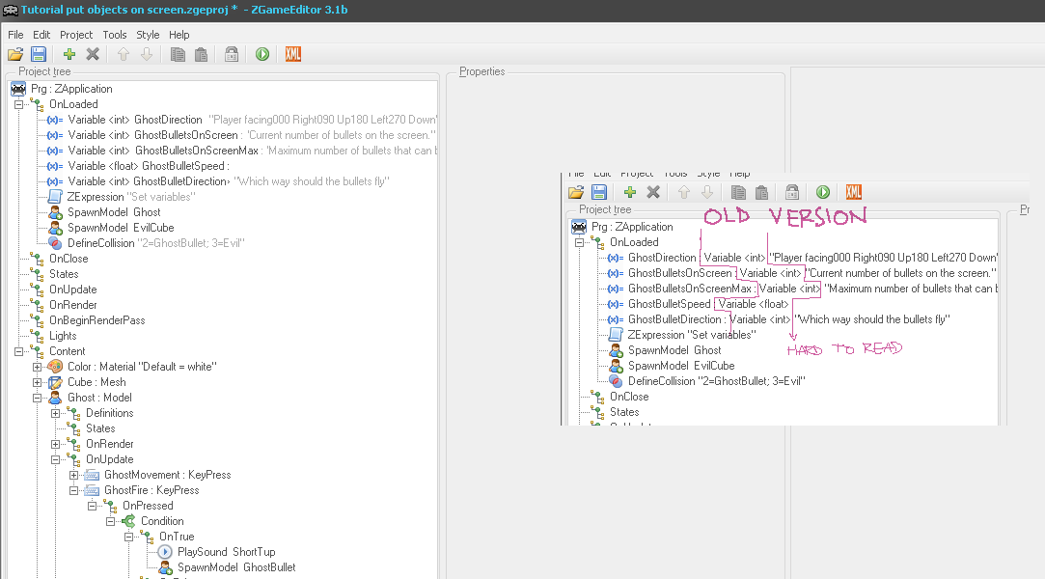The image size is (1045, 579).
Task: Click the Delete X icon in the main toolbar
Action: click(x=93, y=55)
